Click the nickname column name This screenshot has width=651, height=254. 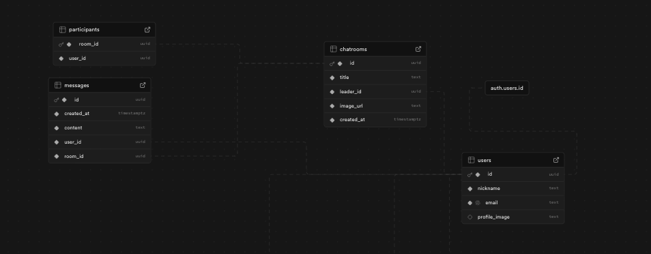pyautogui.click(x=489, y=189)
